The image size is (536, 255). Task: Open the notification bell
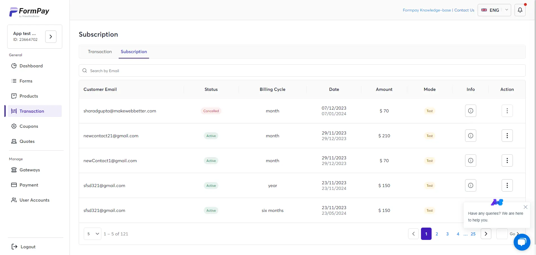pos(520,10)
